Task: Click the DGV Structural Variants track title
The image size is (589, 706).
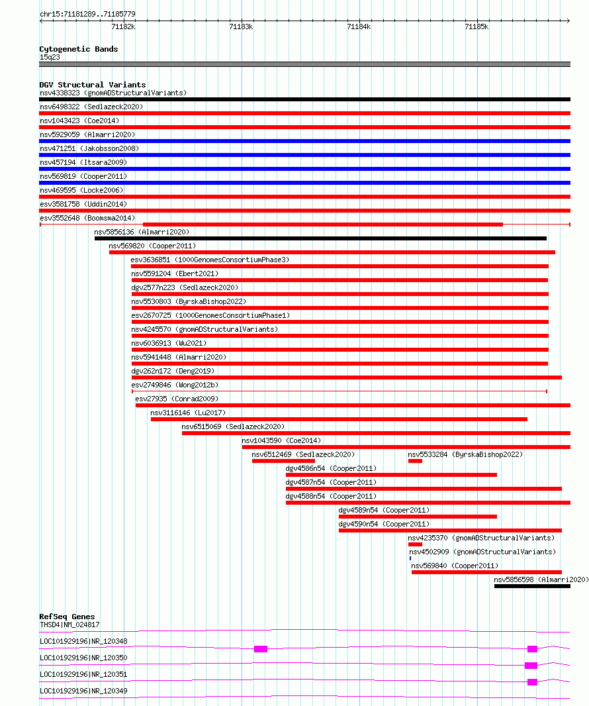Action: (92, 85)
